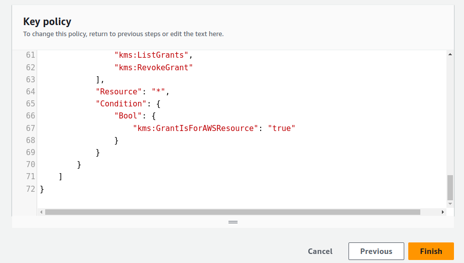Place cursor at closing bracket on line 71
Image resolution: width=464 pixels, height=263 pixels.
60,177
